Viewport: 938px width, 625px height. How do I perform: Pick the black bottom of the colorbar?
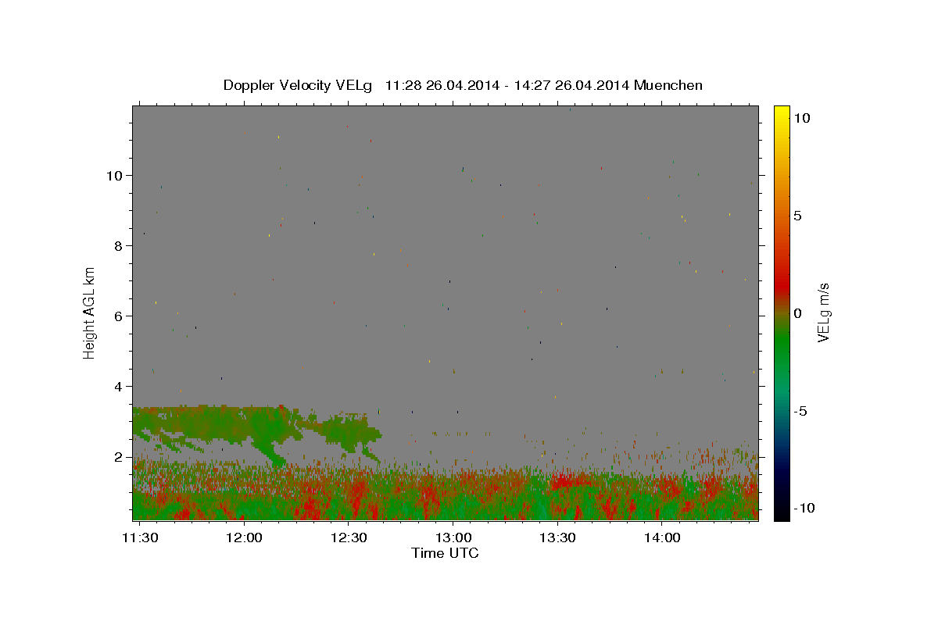pos(782,512)
